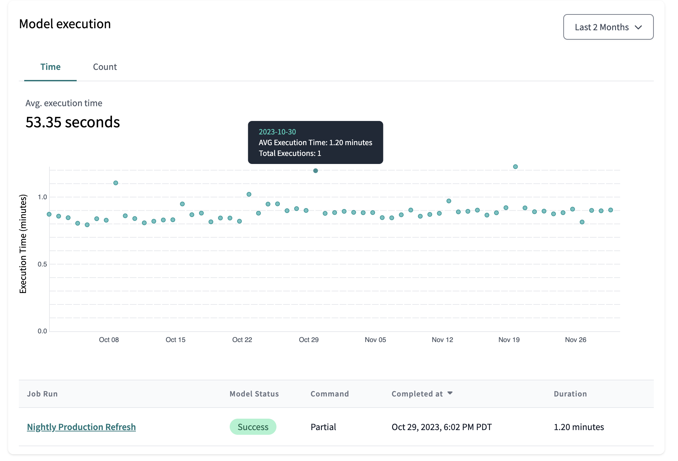Select the Oct 08 peak execution data point
Image resolution: width=678 pixels, height=461 pixels.
115,182
